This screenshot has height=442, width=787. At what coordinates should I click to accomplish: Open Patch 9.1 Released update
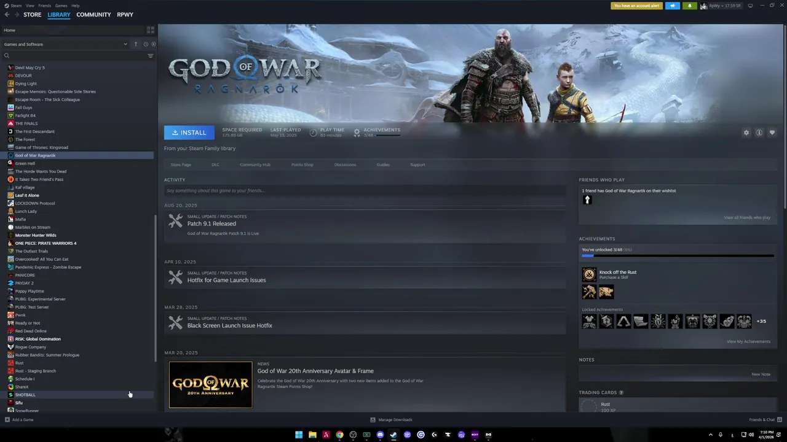pyautogui.click(x=212, y=223)
